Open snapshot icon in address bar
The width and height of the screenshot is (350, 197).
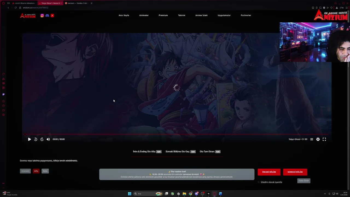point(320,8)
